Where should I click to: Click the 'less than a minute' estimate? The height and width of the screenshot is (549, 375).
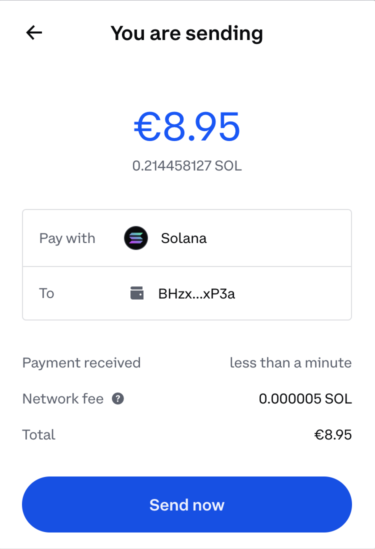click(x=290, y=362)
